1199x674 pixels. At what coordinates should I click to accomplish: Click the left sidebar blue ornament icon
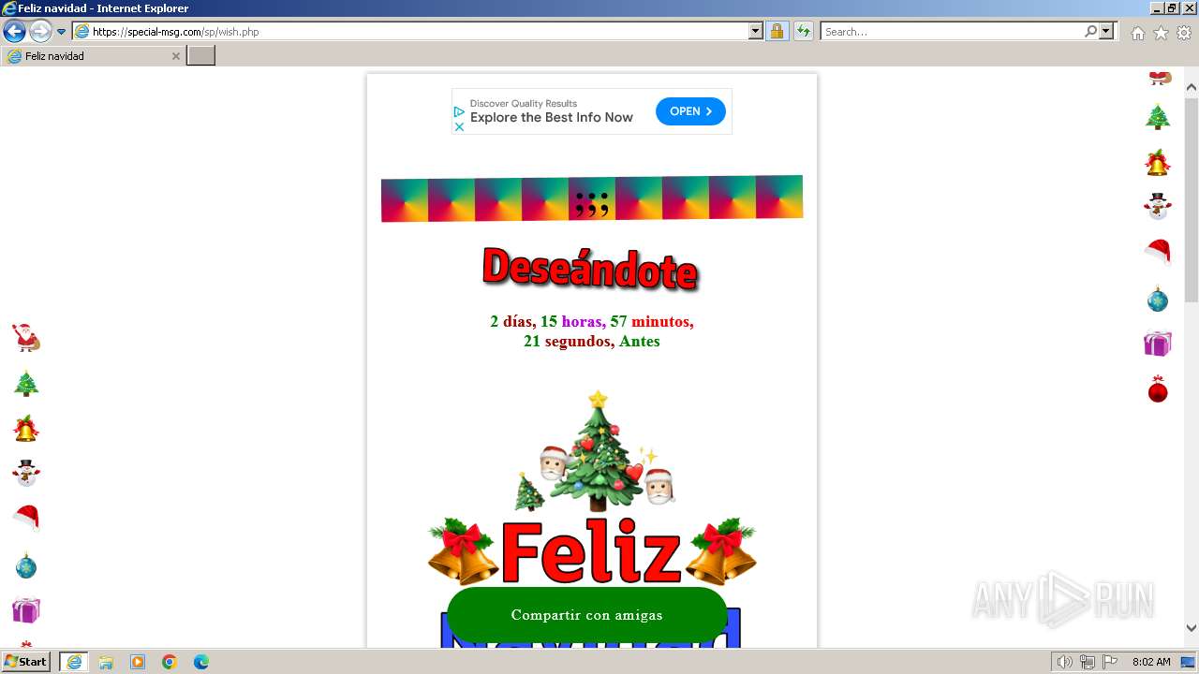tap(26, 565)
